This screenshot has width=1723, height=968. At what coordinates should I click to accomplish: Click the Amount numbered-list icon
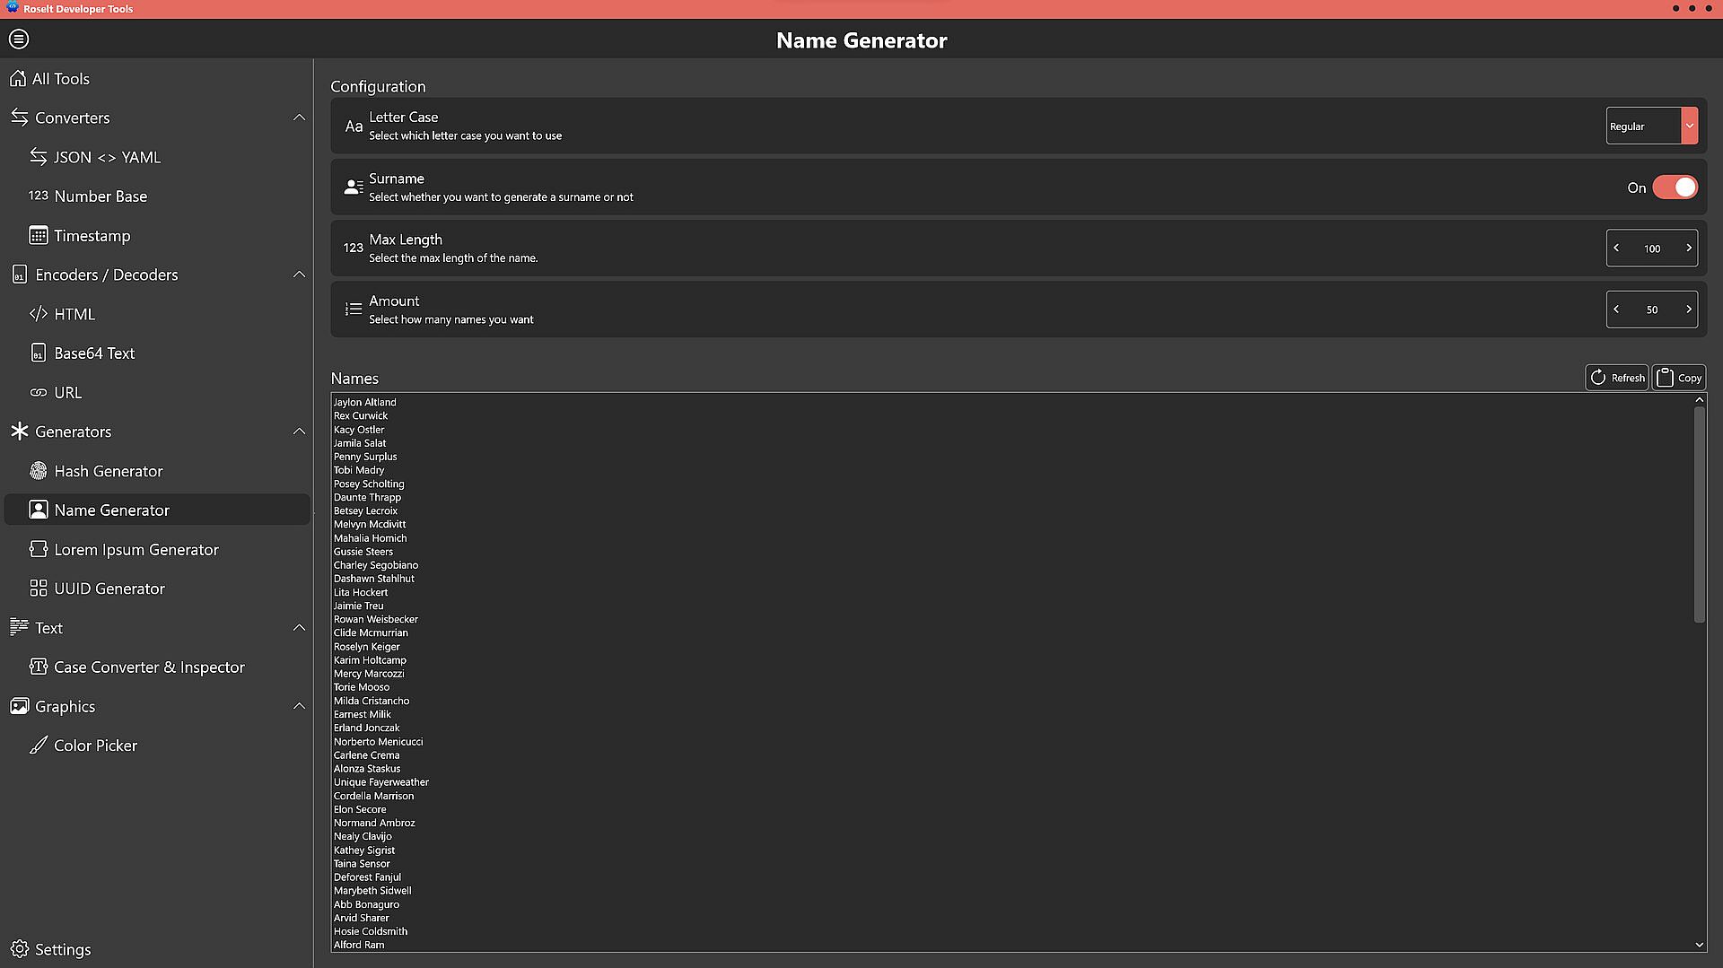click(x=354, y=310)
